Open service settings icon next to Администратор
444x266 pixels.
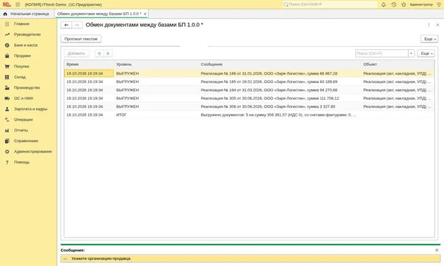coord(439,4)
